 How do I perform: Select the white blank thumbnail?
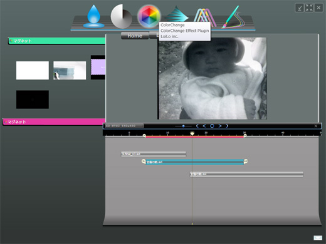33,70
